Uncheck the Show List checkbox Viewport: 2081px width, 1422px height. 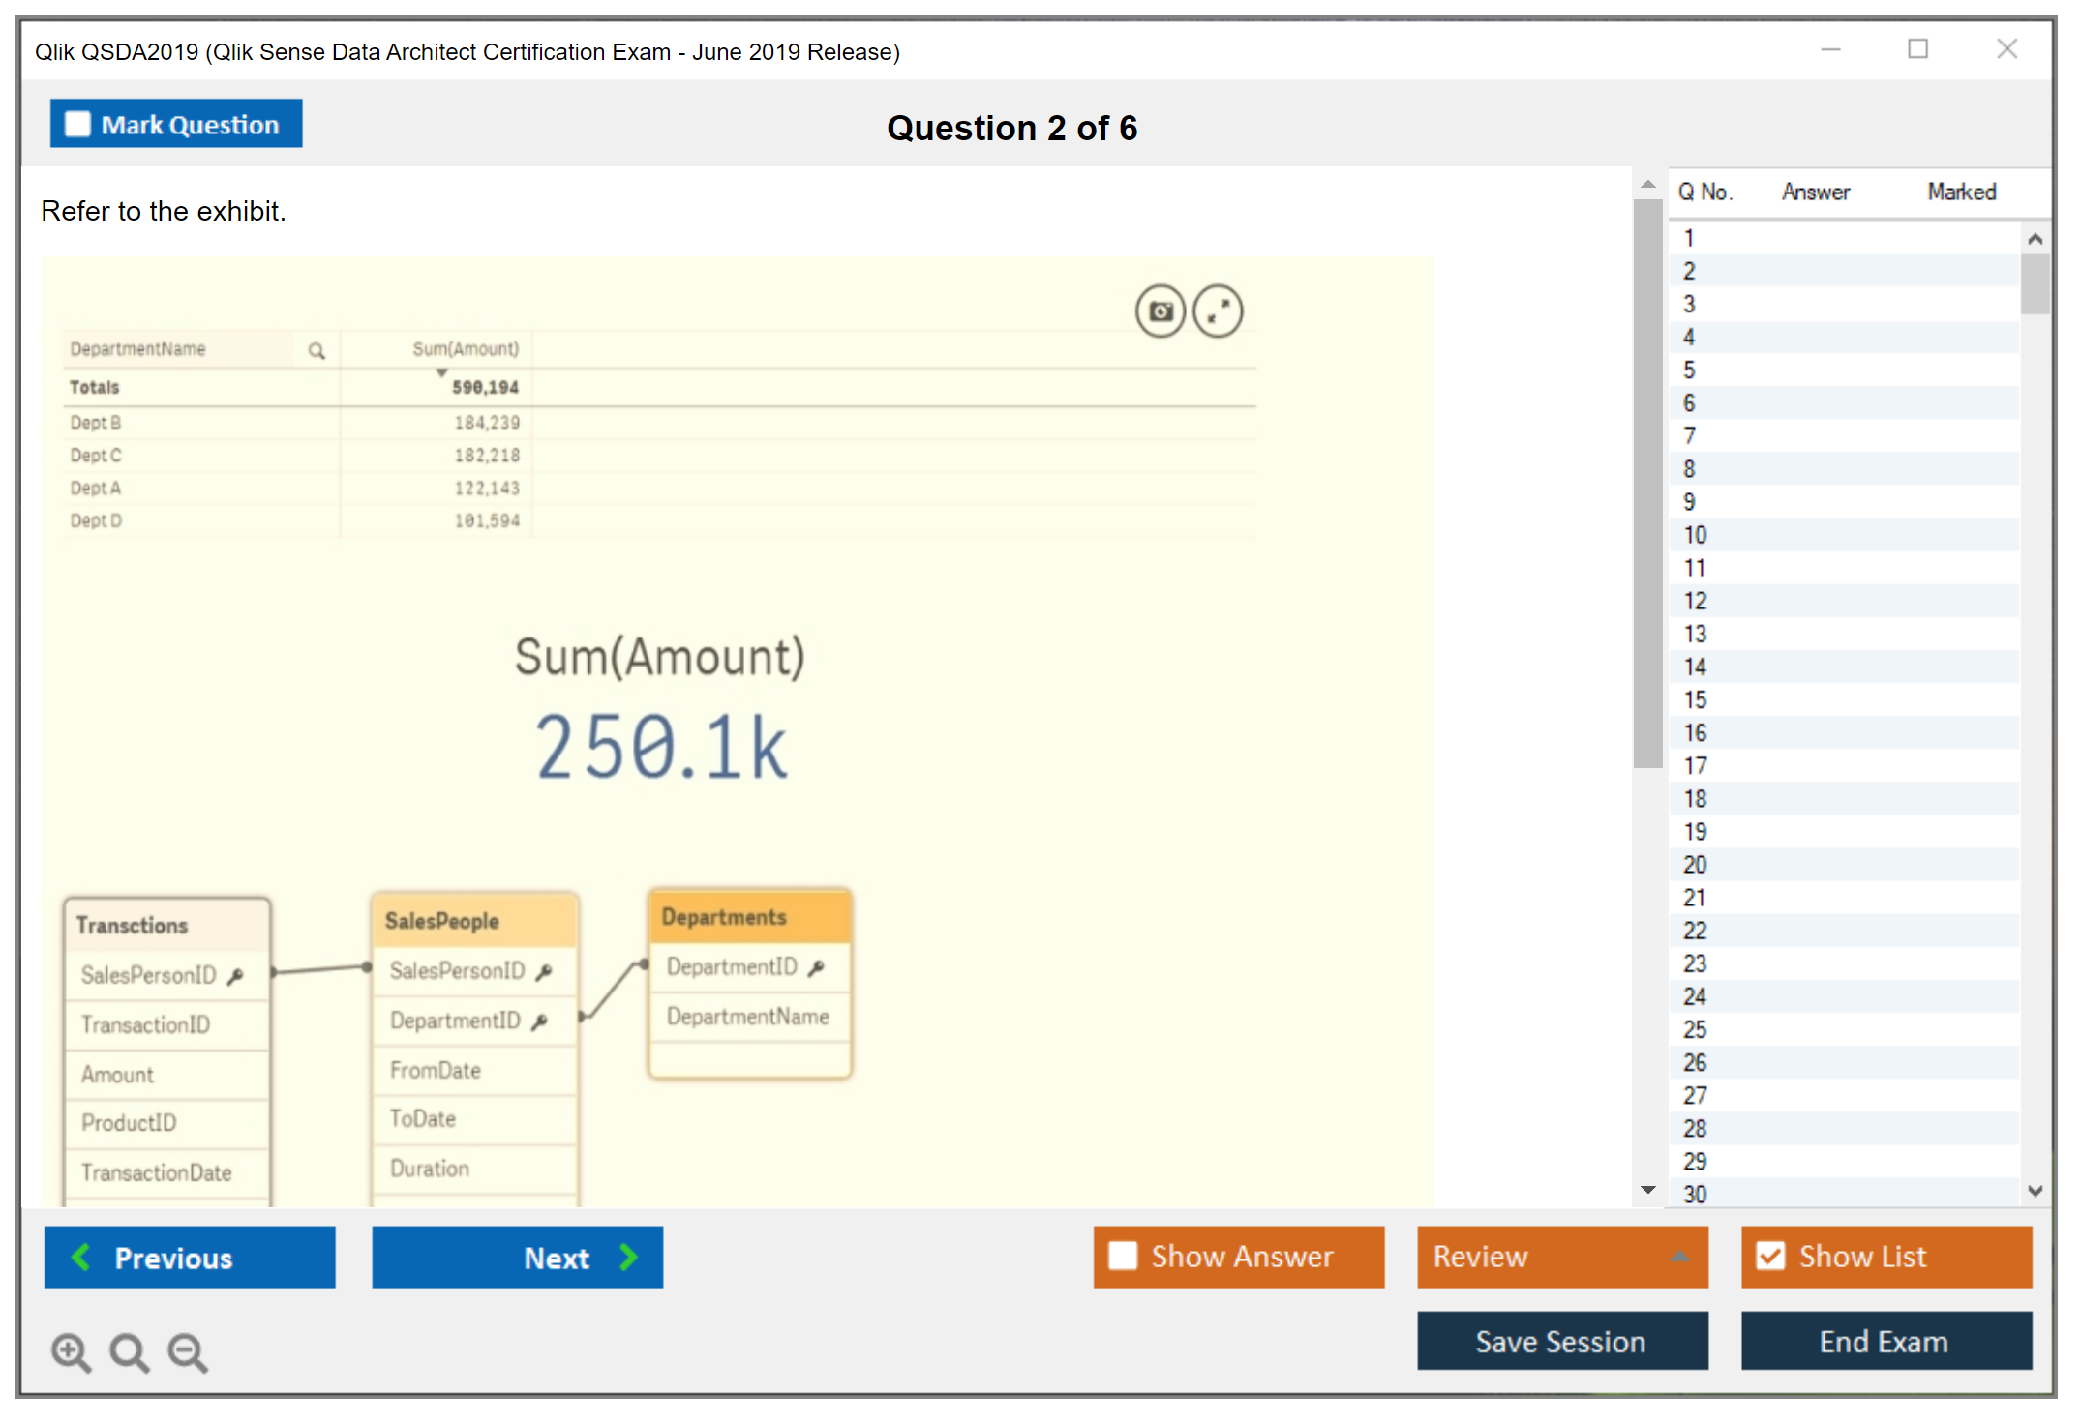point(1770,1256)
